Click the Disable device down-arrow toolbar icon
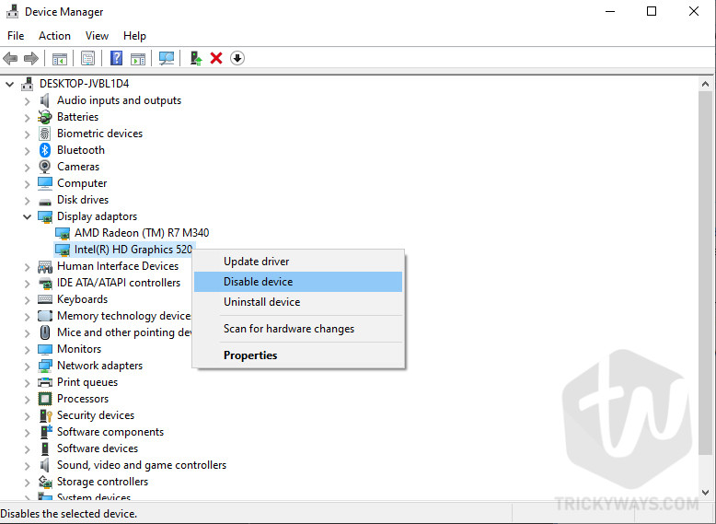716x524 pixels. pyautogui.click(x=237, y=58)
